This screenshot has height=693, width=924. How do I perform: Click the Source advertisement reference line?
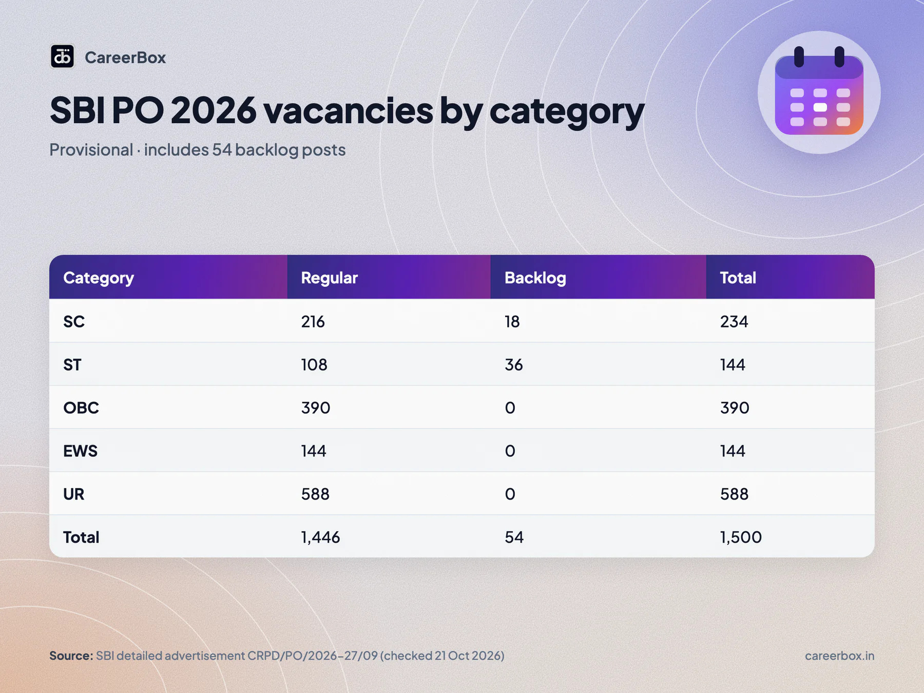tap(277, 656)
